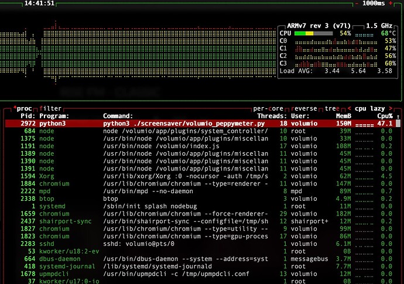
Task: Select the shairport-sync process row
Action: (200, 221)
